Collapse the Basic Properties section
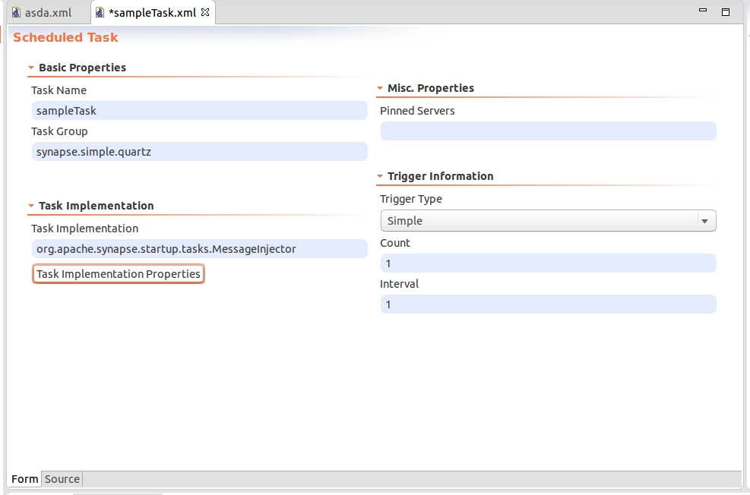Viewport: 750px width, 495px height. tap(31, 68)
